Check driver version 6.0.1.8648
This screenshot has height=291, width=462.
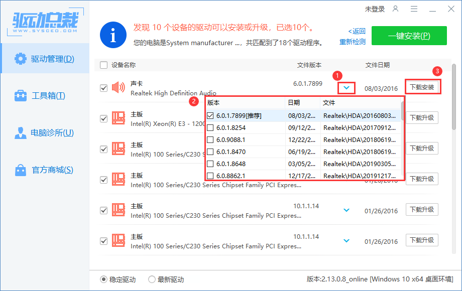pos(210,164)
